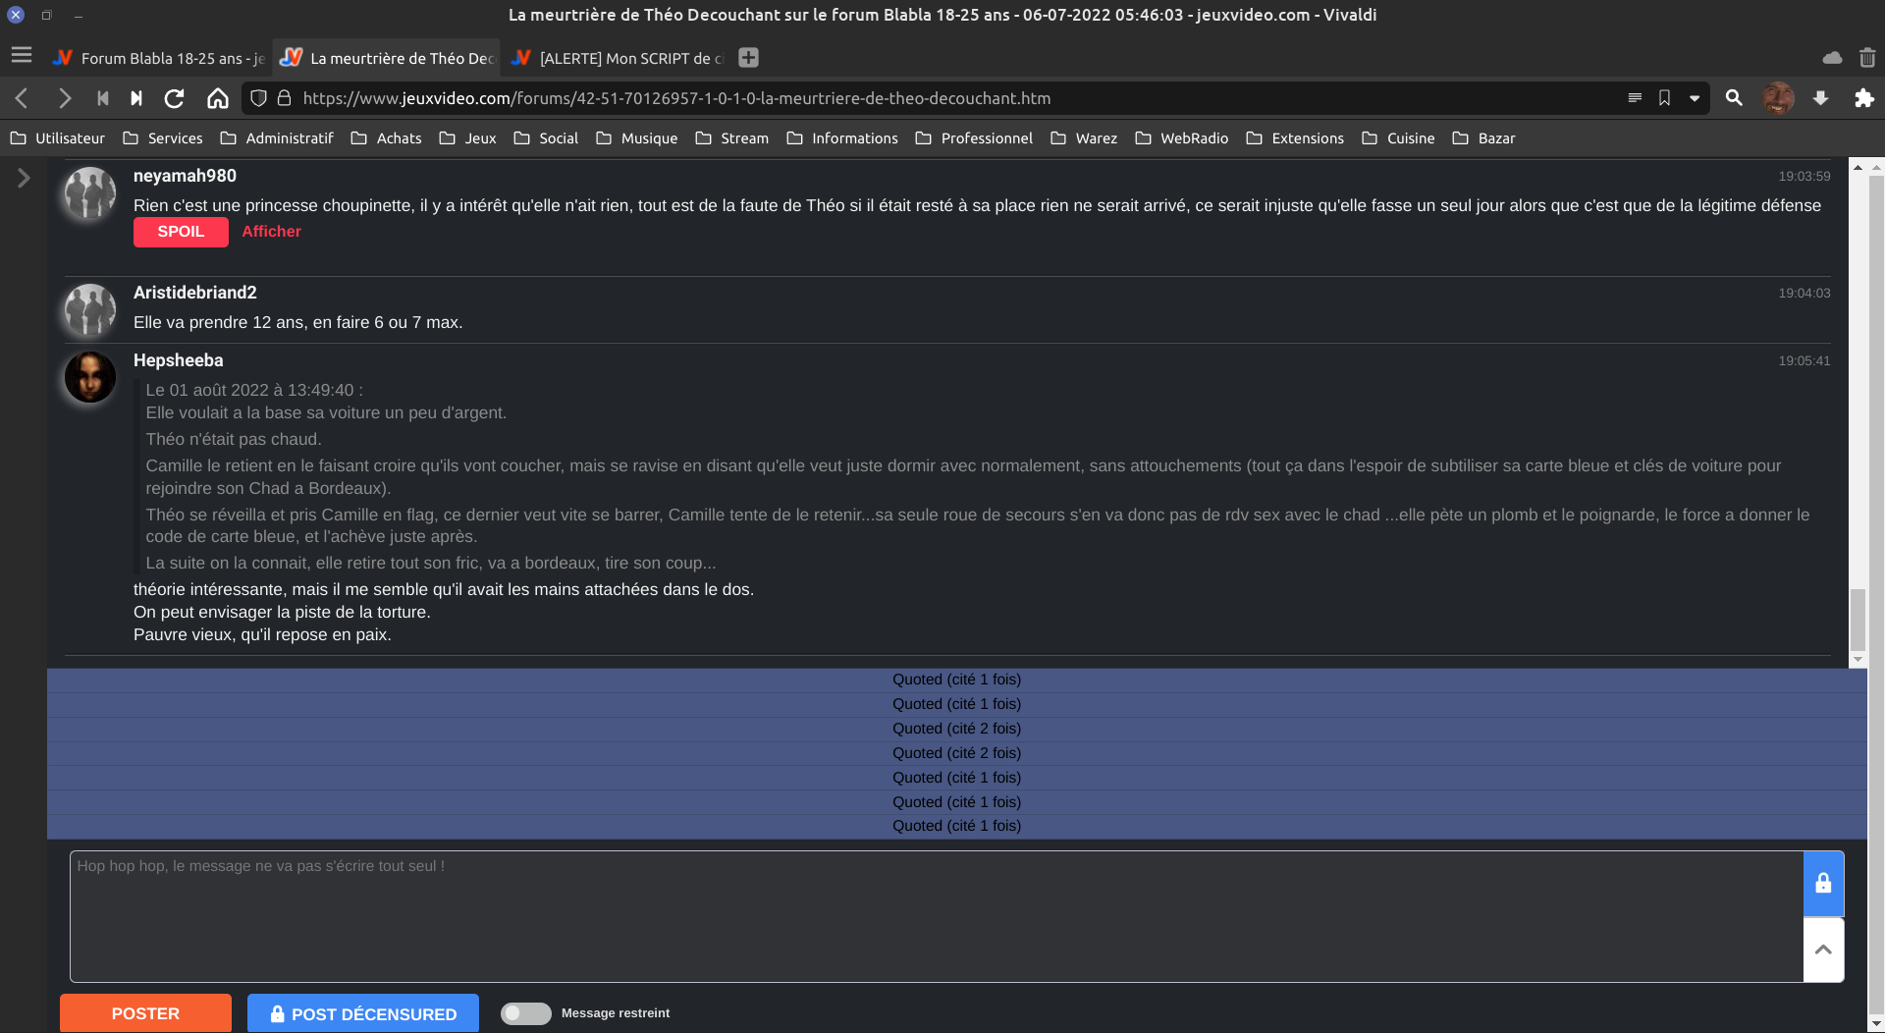Open the tracker shield icon
Viewport: 1885px width, 1033px height.
[259, 98]
